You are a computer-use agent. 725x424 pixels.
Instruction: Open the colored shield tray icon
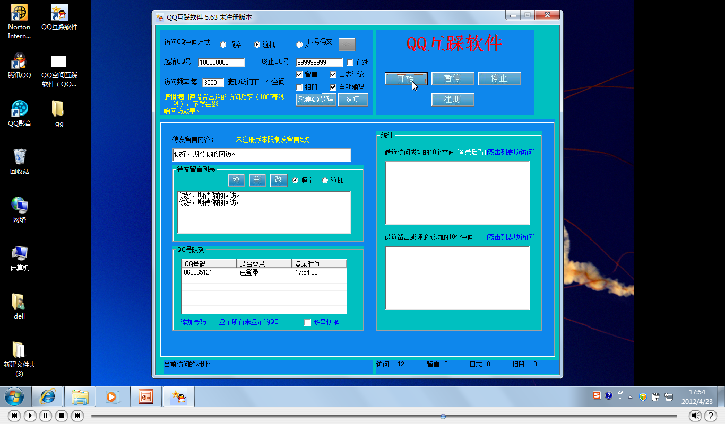coord(643,396)
